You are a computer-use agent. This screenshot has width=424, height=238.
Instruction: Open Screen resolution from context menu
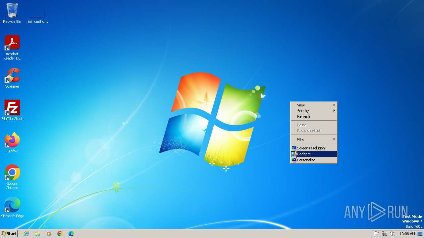point(314,148)
